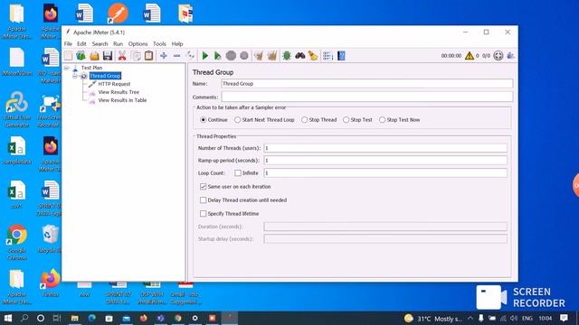Check Delay Thread creation until needed
The width and height of the screenshot is (579, 325).
[x=203, y=200]
